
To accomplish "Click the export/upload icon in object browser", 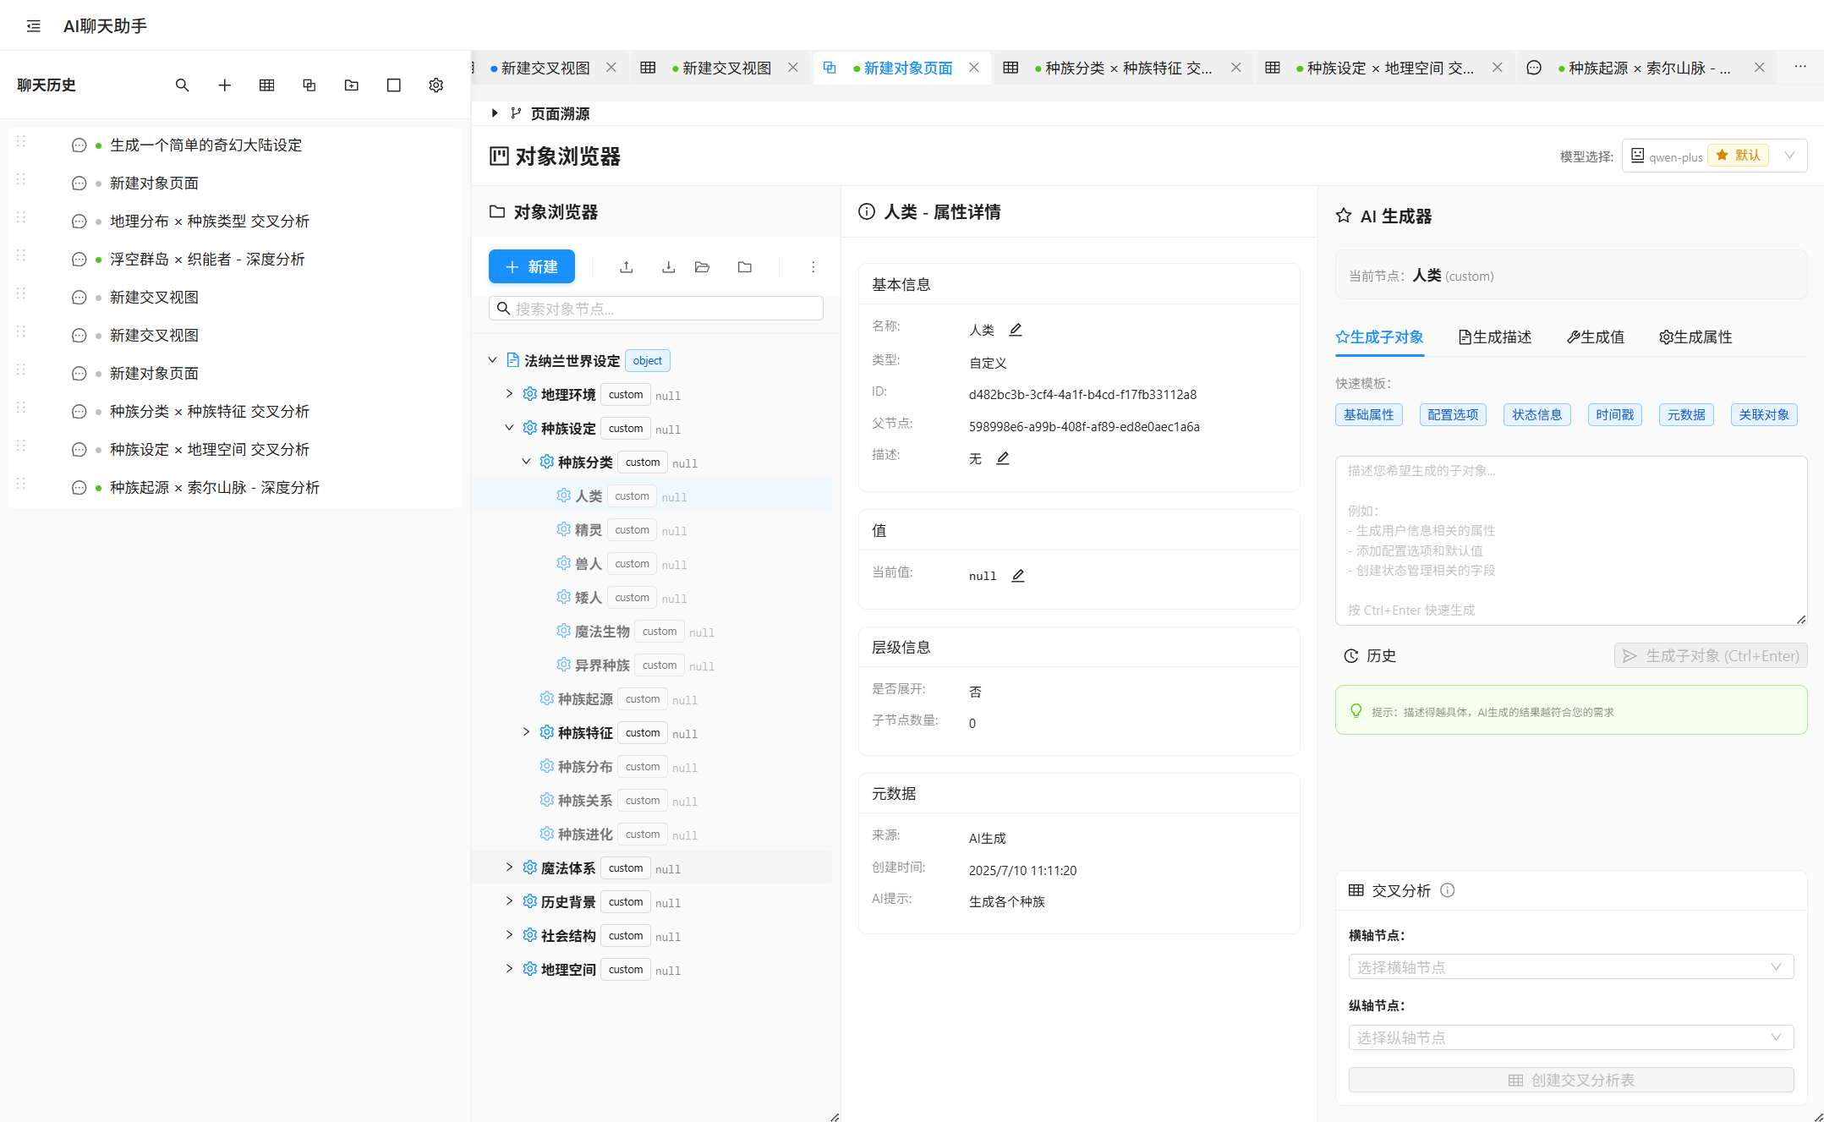I will click(x=626, y=266).
